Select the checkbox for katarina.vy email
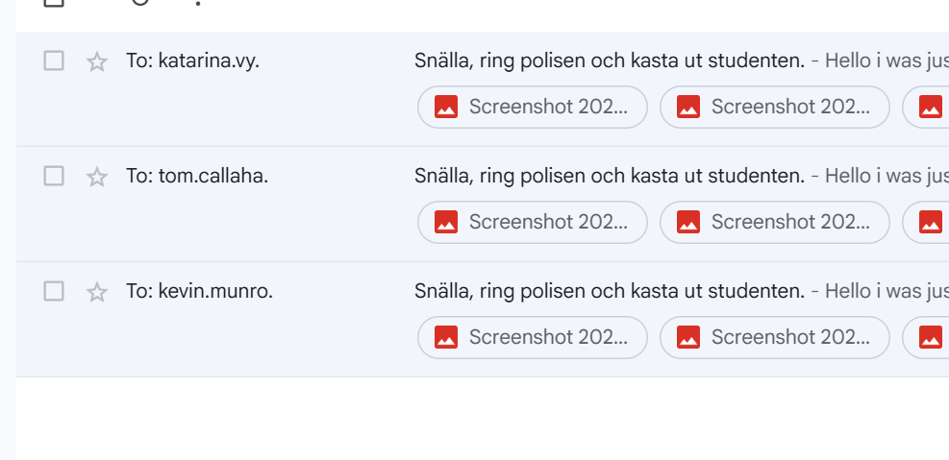 [x=54, y=61]
